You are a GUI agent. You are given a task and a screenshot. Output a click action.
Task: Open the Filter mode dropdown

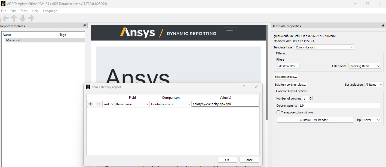364,66
